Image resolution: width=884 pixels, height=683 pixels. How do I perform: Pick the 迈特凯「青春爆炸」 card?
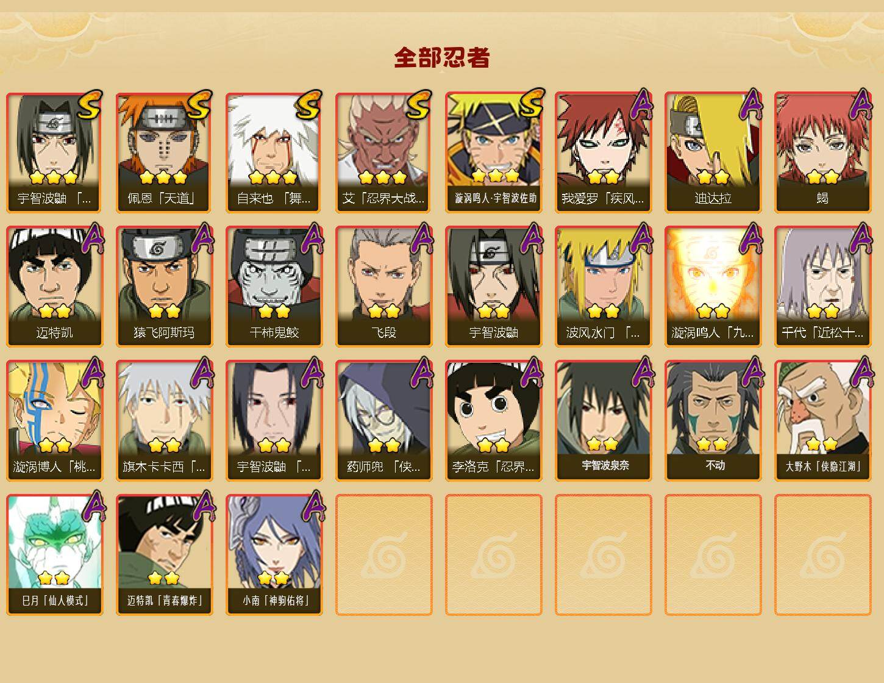click(x=164, y=555)
